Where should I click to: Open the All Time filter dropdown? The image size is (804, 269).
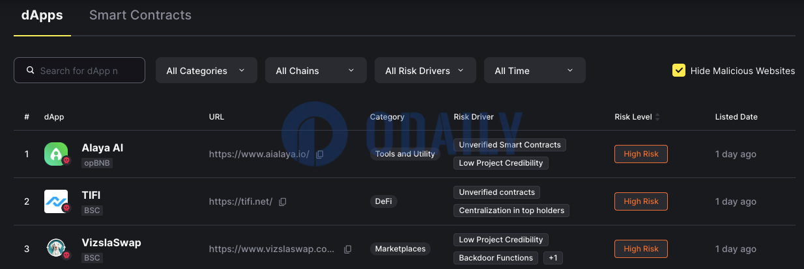(534, 70)
